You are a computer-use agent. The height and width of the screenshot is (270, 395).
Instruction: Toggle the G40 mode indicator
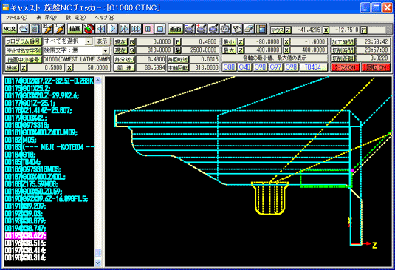pos(244,67)
